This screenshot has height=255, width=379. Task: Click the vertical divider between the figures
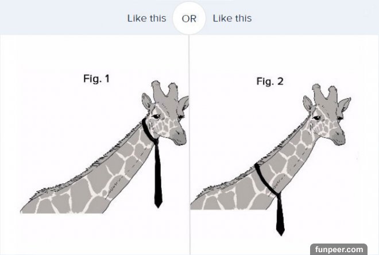click(x=189, y=145)
